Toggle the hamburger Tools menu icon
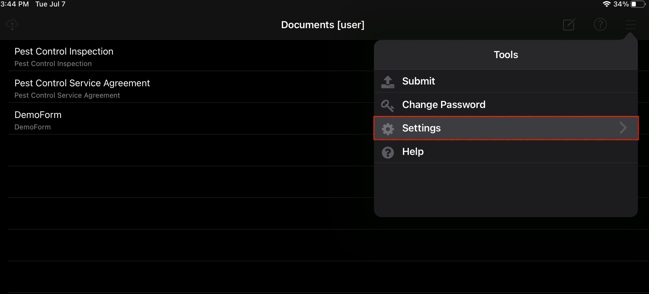The width and height of the screenshot is (649, 294). [631, 25]
